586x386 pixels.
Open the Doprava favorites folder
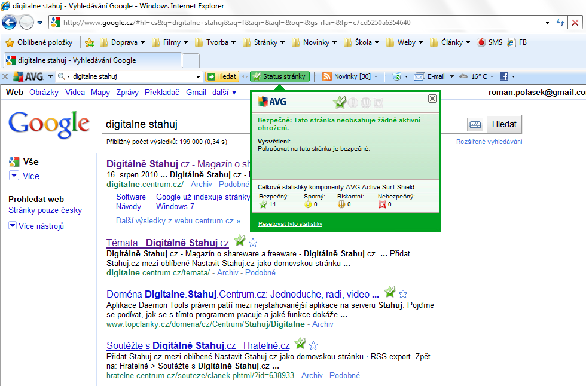(122, 42)
